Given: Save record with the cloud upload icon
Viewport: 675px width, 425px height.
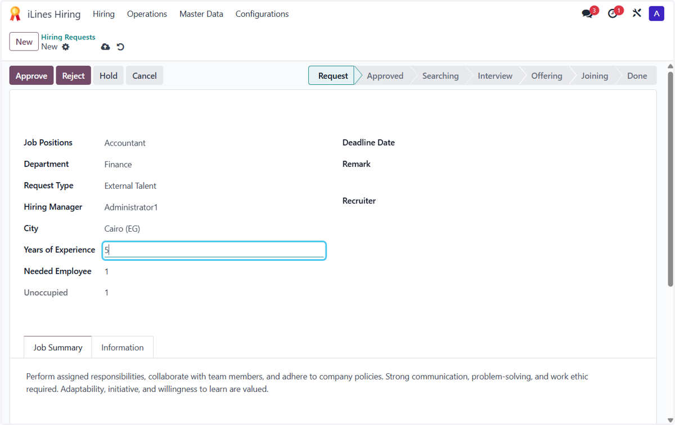Looking at the screenshot, I should pos(105,47).
